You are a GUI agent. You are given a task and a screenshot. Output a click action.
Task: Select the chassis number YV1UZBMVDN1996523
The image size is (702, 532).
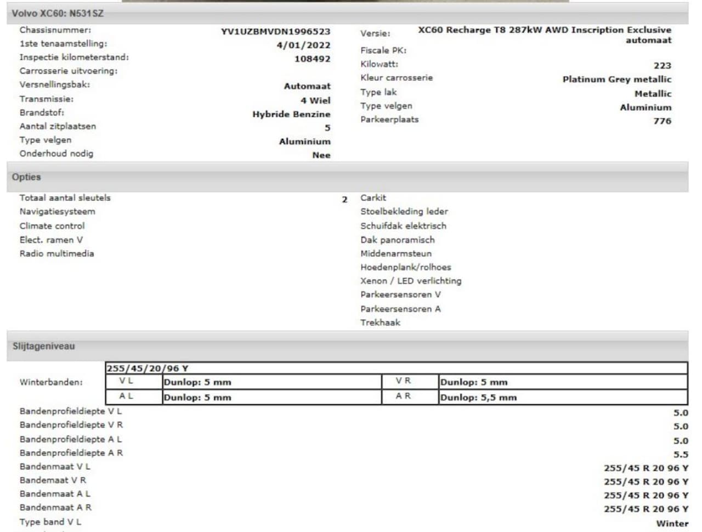tap(275, 32)
